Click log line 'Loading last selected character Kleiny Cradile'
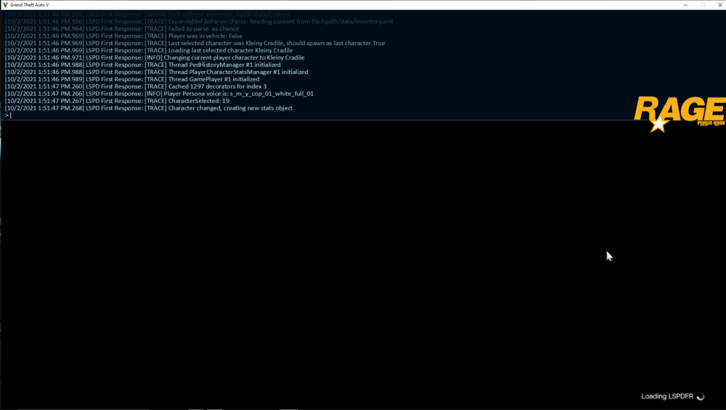Screen dimensions: 726x410 149,51
